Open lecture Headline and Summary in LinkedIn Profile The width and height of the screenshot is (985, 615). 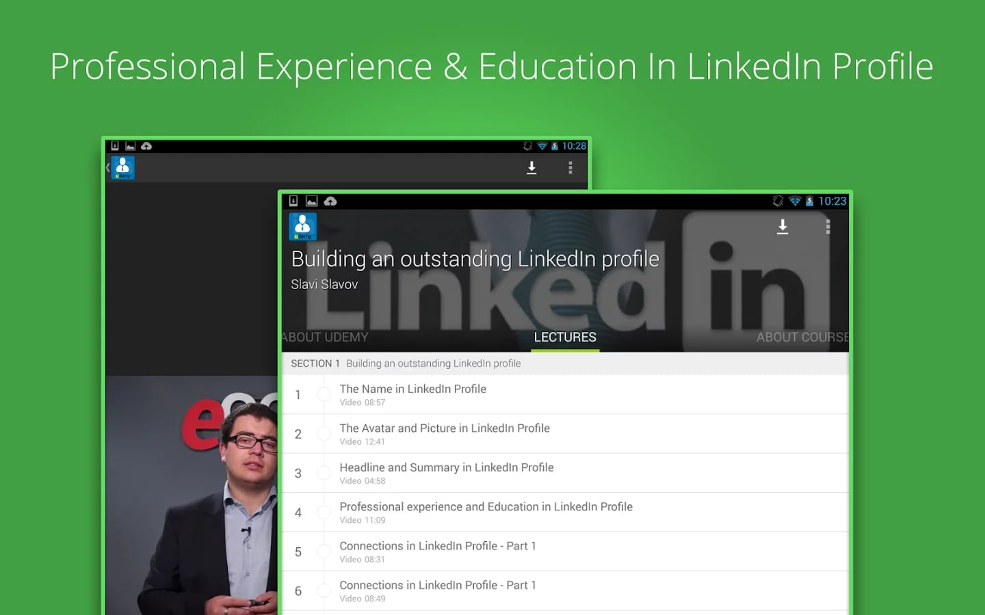pyautogui.click(x=565, y=473)
